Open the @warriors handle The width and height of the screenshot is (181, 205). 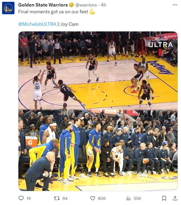tap(86, 5)
